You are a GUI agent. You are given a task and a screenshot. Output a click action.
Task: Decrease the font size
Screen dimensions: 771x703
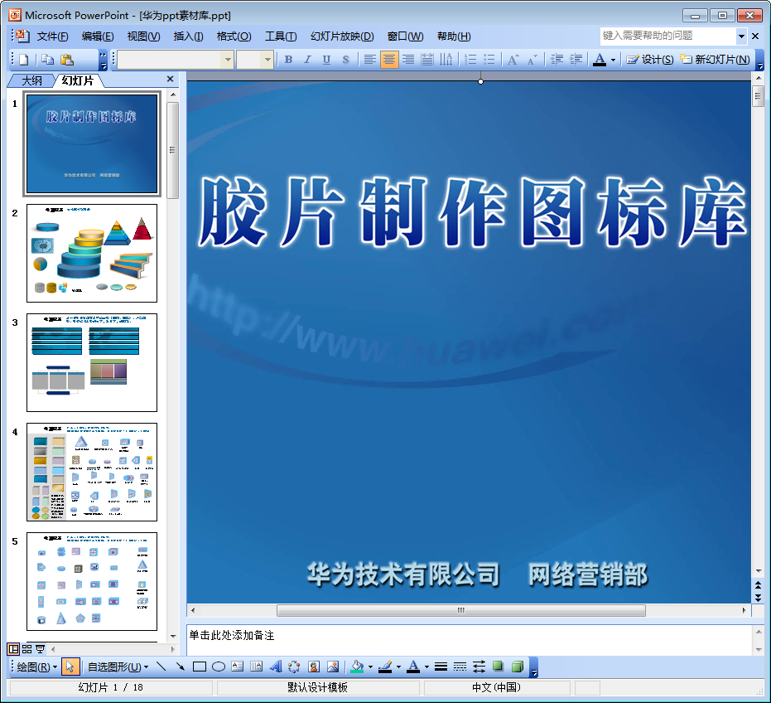[x=532, y=60]
